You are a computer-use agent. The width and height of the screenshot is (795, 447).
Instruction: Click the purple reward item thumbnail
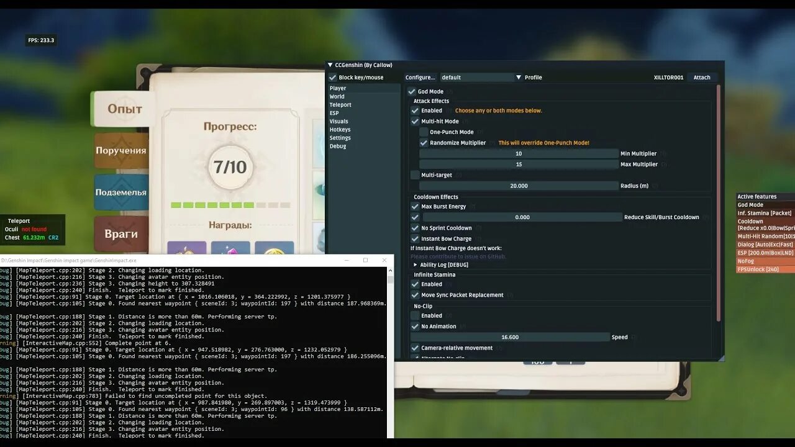(x=187, y=247)
